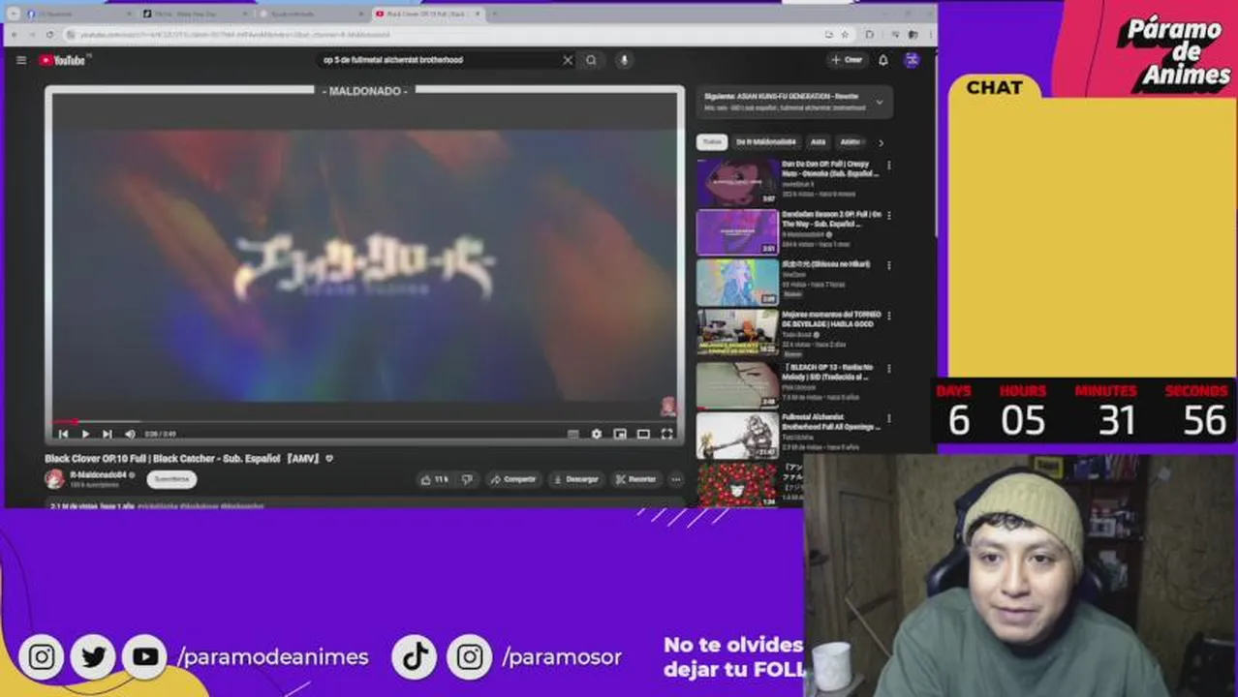Reload the page in the browser
This screenshot has width=1238, height=697.
point(50,34)
